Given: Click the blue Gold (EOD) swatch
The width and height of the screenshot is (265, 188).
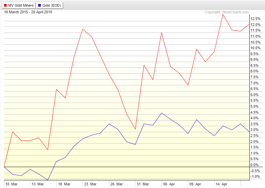Looking at the screenshot, I should coord(39,5).
